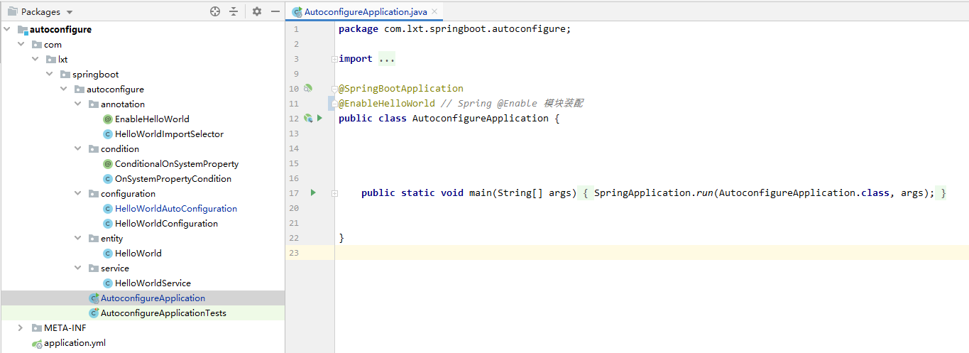This screenshot has width=969, height=353.
Task: Expand the folded import statements
Action: point(334,59)
